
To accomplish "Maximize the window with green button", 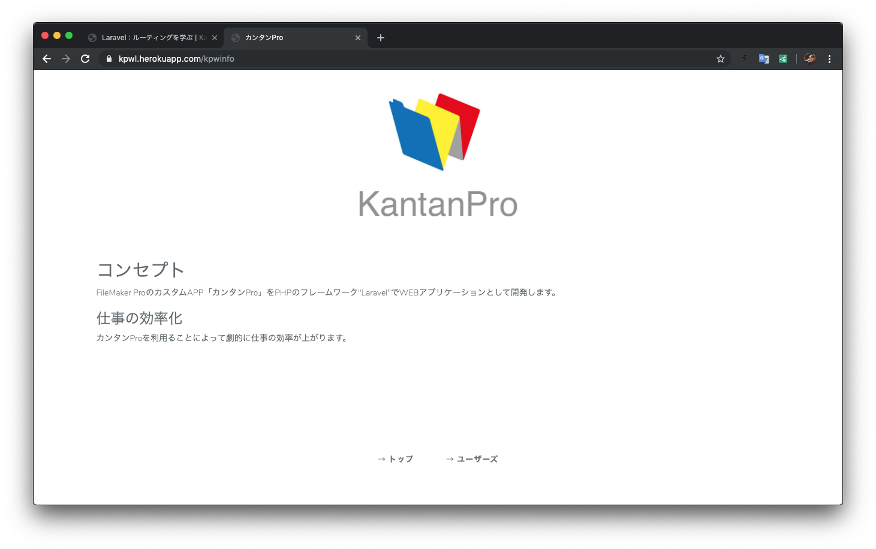I will (x=69, y=35).
